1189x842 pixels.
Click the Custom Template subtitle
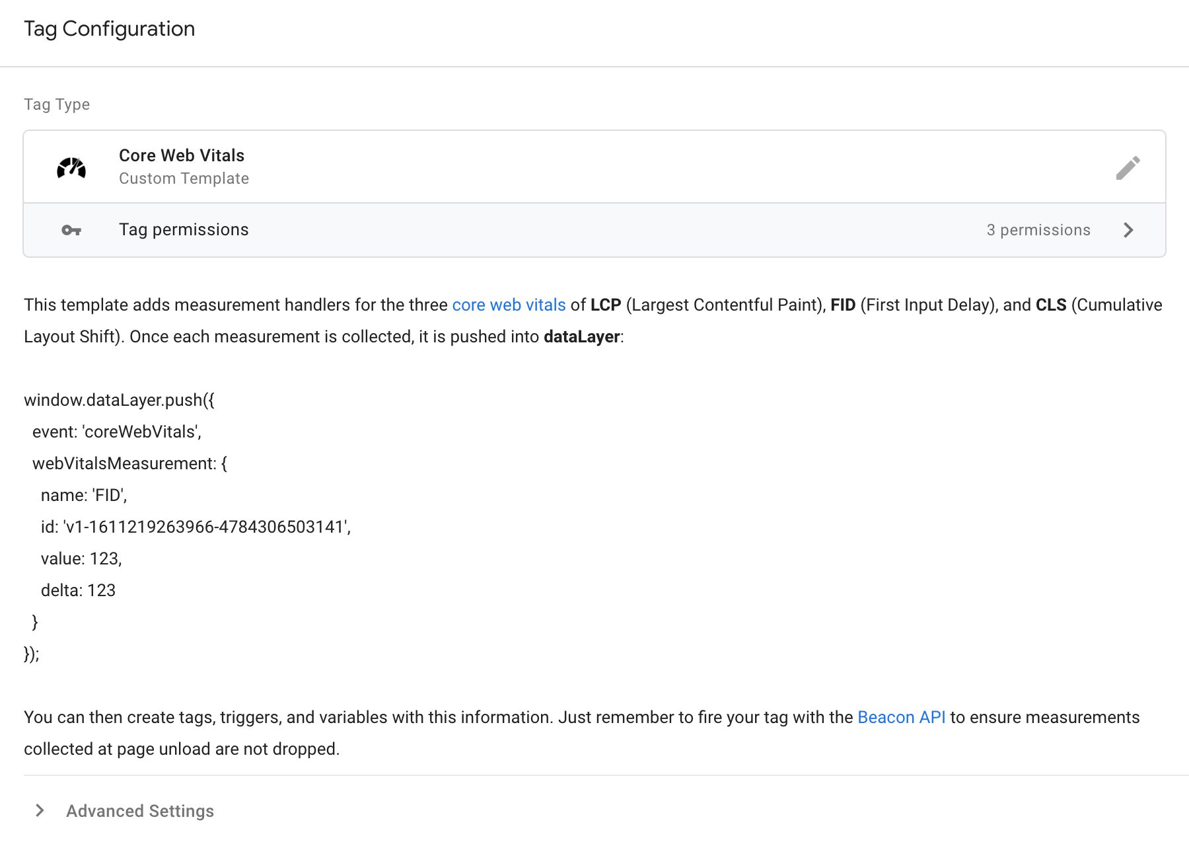click(184, 178)
